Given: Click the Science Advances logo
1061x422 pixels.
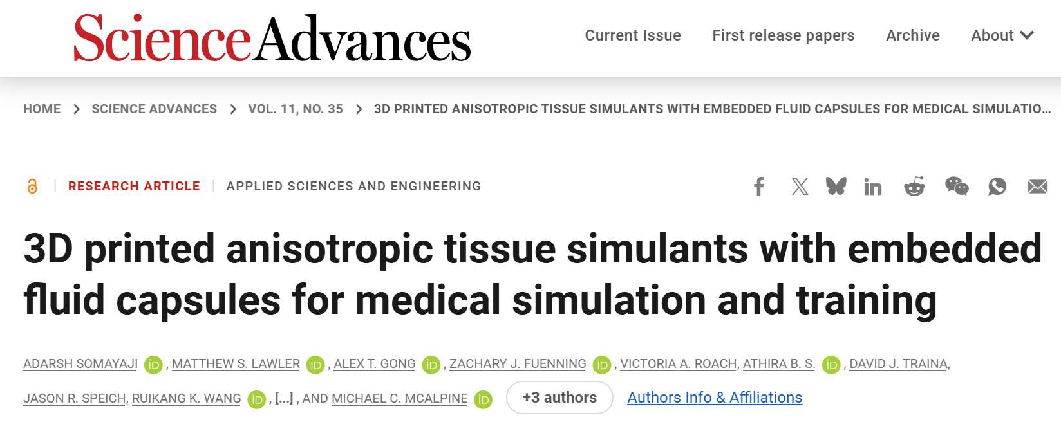Looking at the screenshot, I should tap(272, 39).
